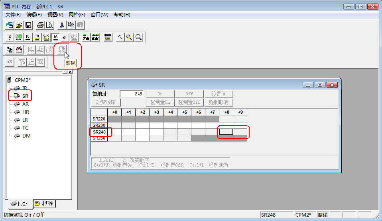This screenshot has width=382, height=221.
Task: Click the 设置值 button
Action: tap(219, 94)
